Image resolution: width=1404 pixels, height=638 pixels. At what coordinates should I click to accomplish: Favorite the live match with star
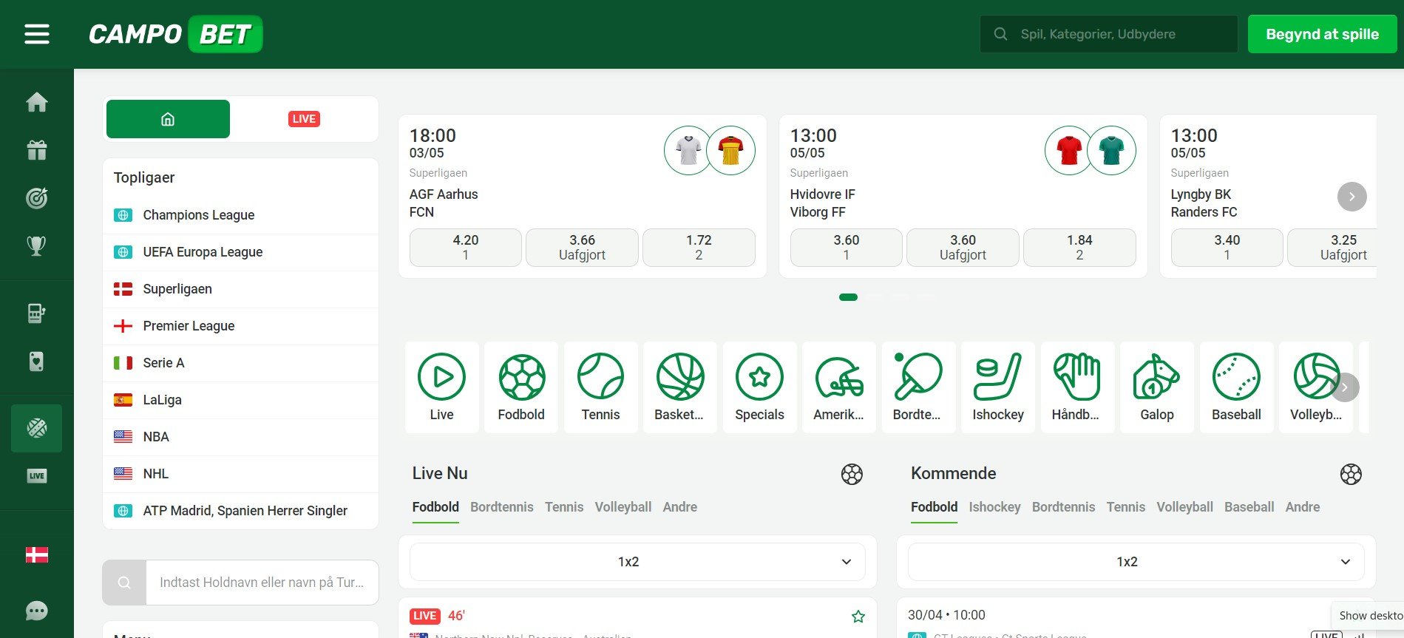click(858, 616)
